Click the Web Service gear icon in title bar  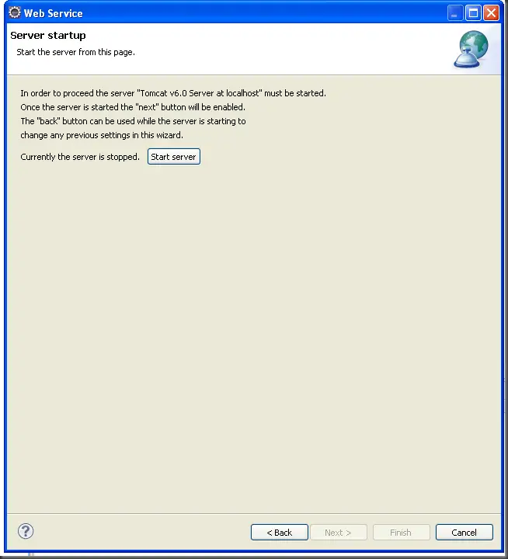click(x=15, y=12)
